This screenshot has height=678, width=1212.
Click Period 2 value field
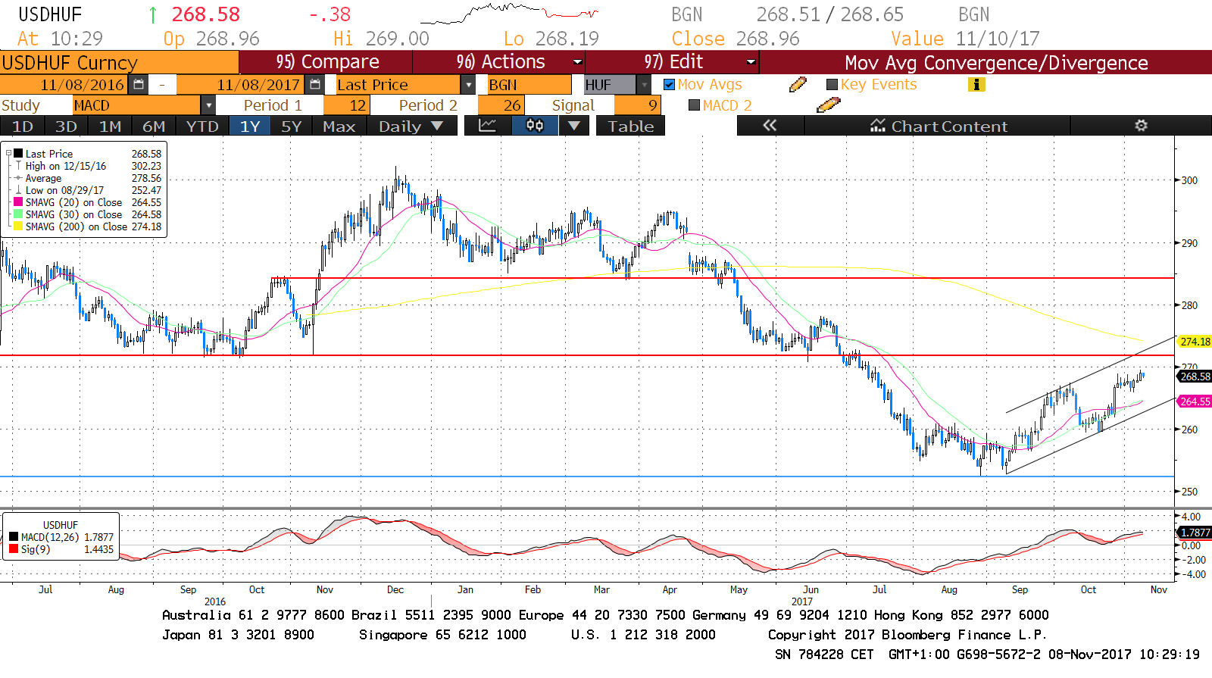501,105
